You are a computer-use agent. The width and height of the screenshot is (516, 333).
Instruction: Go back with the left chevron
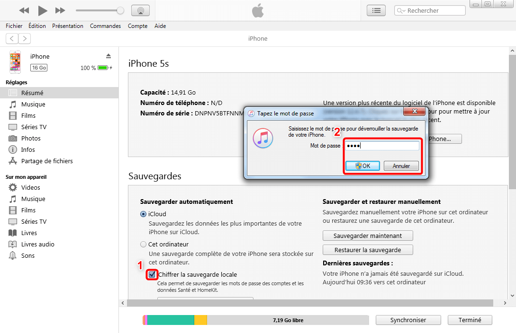12,39
